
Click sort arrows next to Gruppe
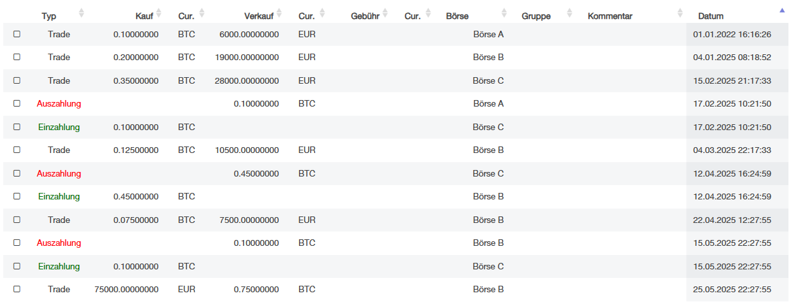coord(569,13)
